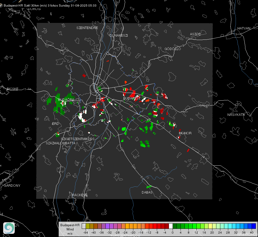
Task: Click the BUDAÖRS town label
Action: (x=66, y=100)
